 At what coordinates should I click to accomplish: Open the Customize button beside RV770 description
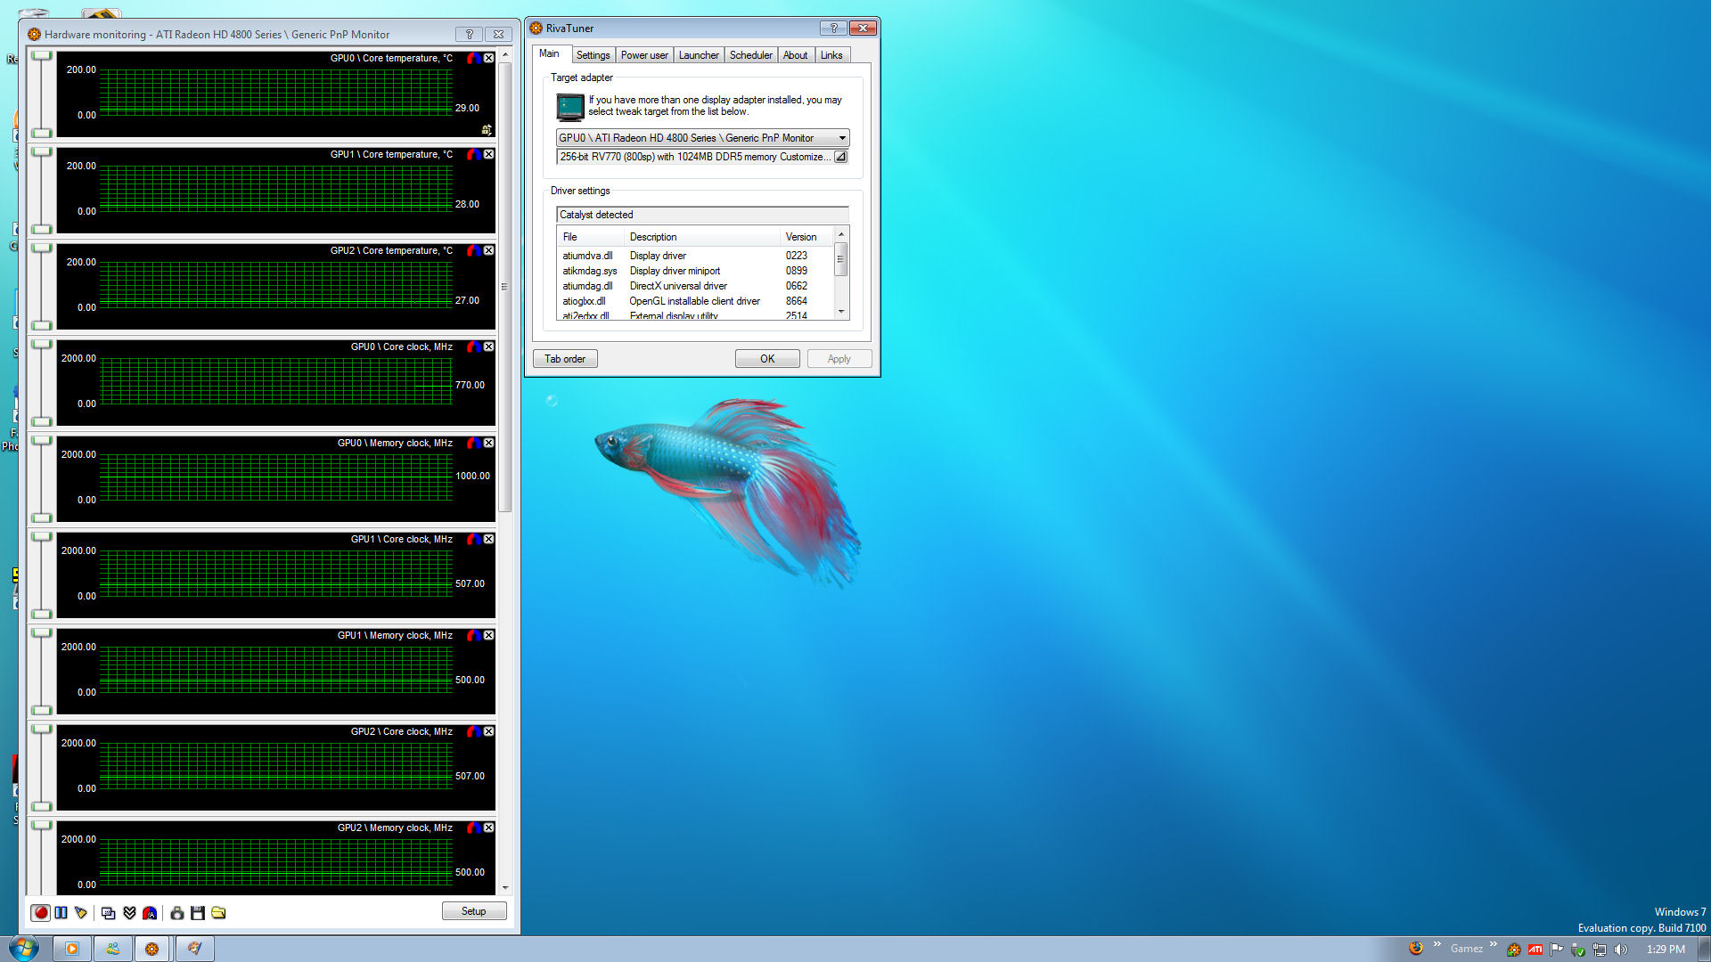click(x=840, y=157)
